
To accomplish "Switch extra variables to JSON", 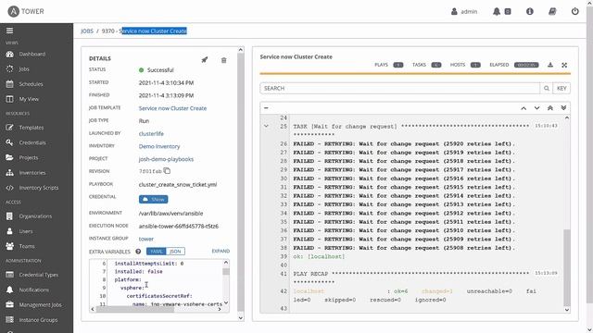I will click(175, 252).
